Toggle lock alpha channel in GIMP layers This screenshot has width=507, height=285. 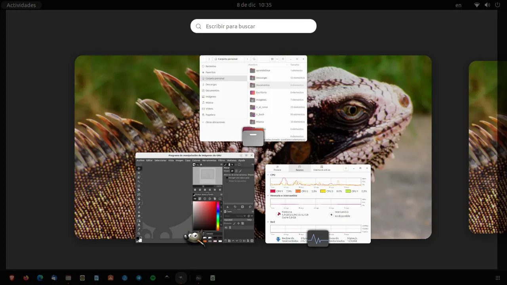tap(242, 223)
